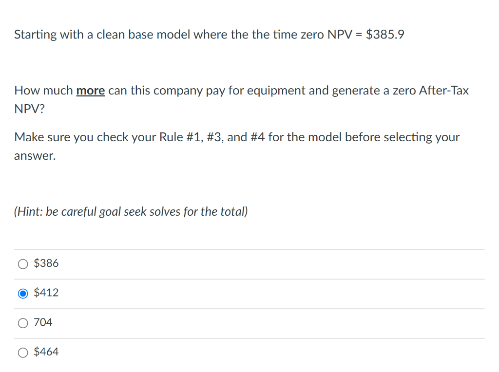499x372 pixels.
Task: Click the last answer option's circle
Action: (x=22, y=352)
